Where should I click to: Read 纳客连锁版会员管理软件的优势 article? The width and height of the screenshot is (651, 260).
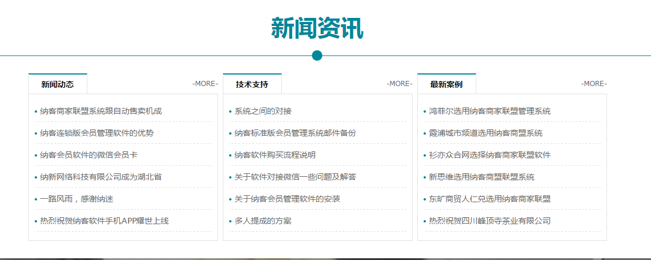pos(97,133)
